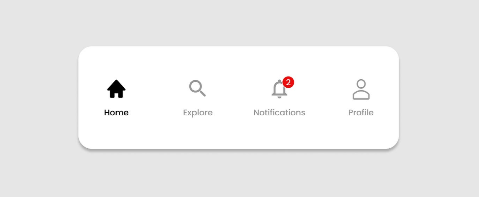Return to Home via the house icon
This screenshot has height=197, width=479.
116,89
